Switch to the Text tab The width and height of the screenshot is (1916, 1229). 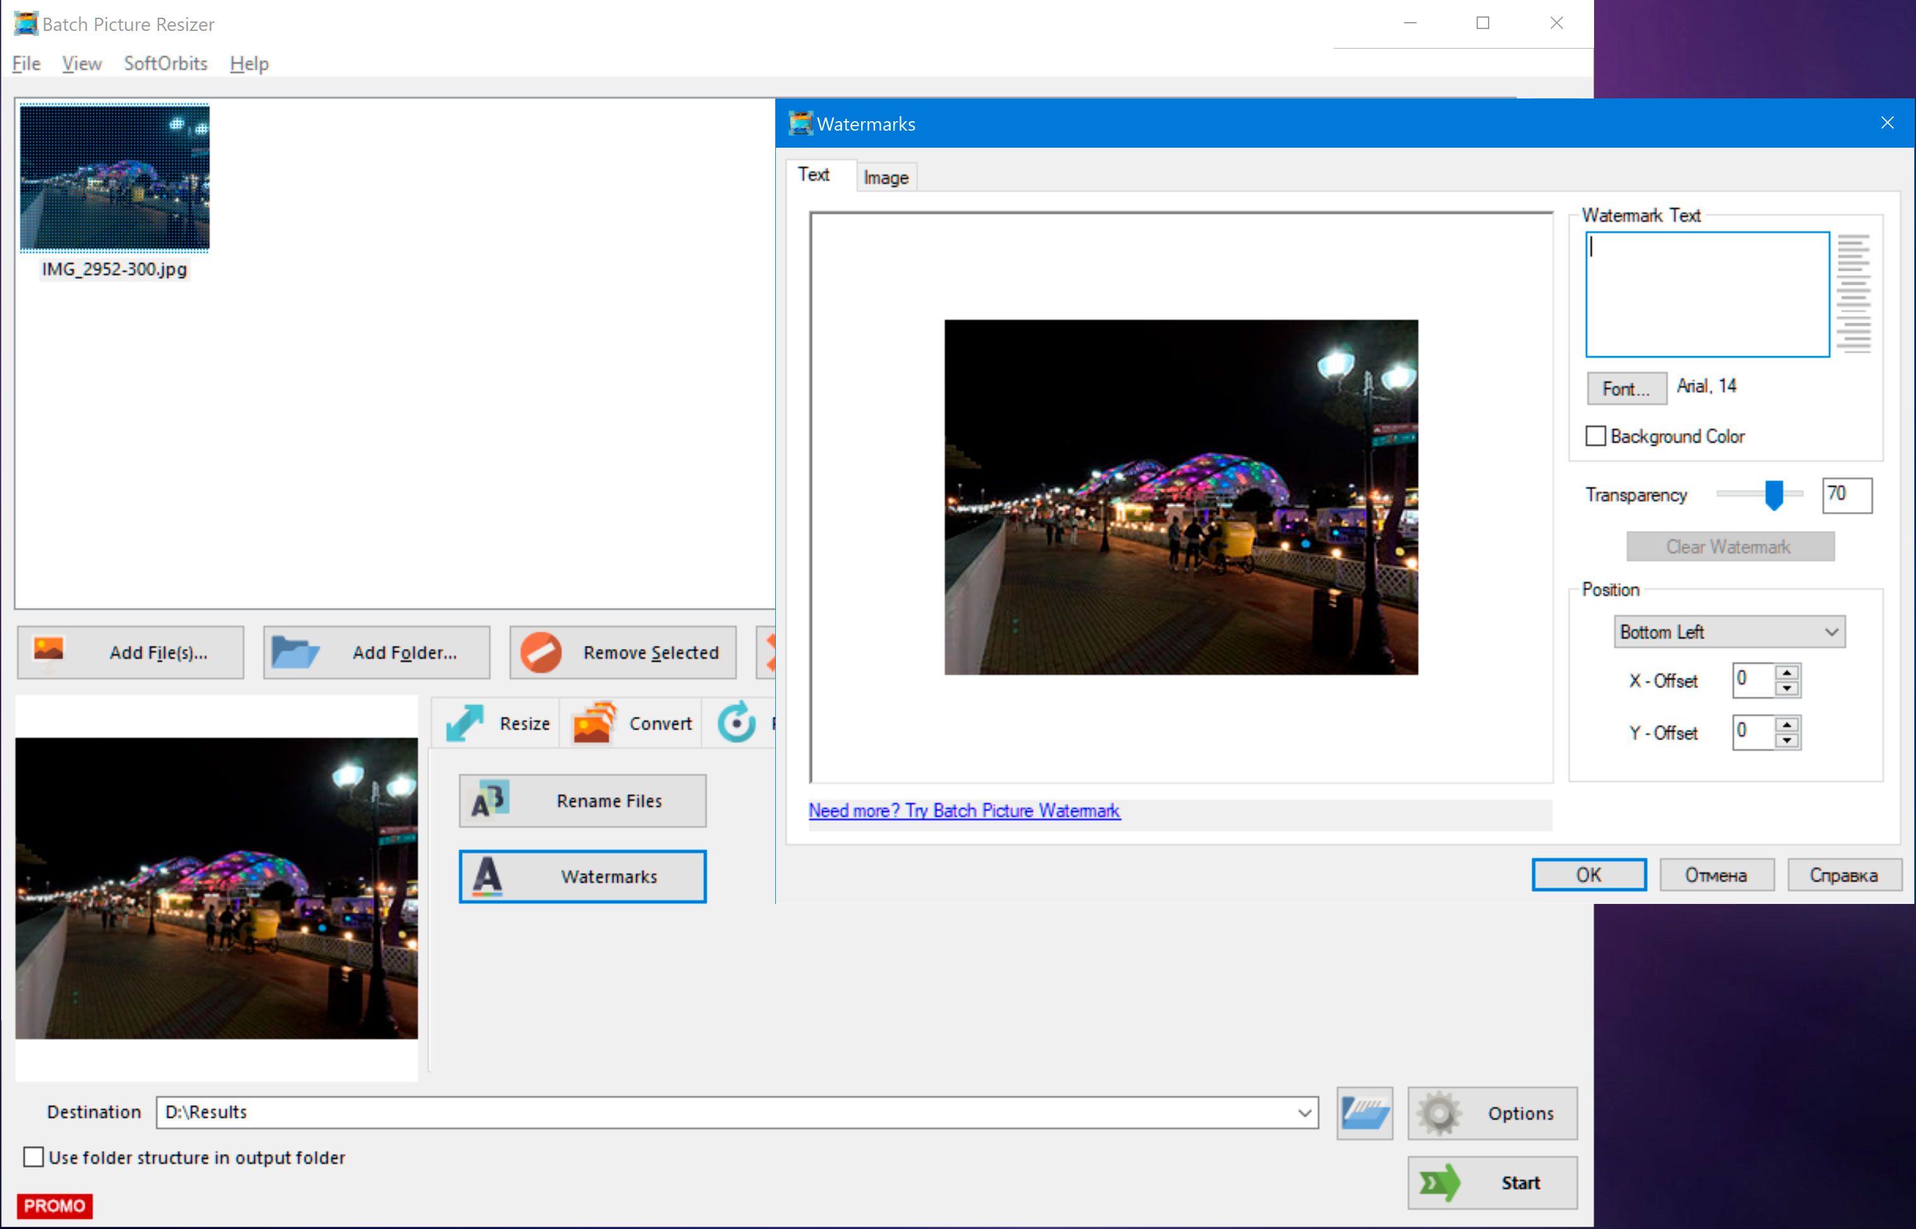(812, 176)
